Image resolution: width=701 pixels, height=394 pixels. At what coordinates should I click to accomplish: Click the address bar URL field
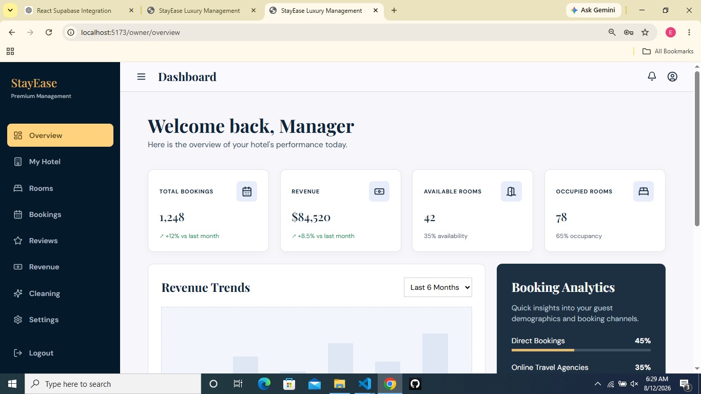[339, 32]
